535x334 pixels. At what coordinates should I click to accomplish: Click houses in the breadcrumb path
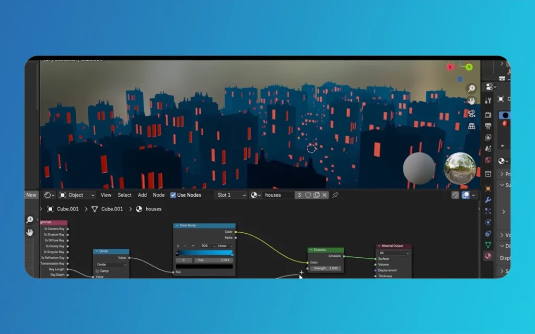154,209
